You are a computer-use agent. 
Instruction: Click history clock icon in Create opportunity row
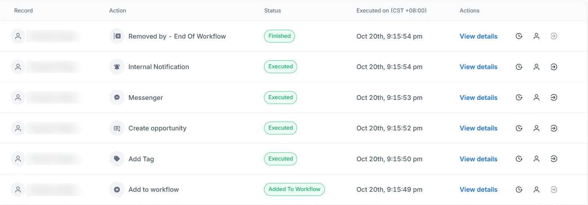[519, 128]
